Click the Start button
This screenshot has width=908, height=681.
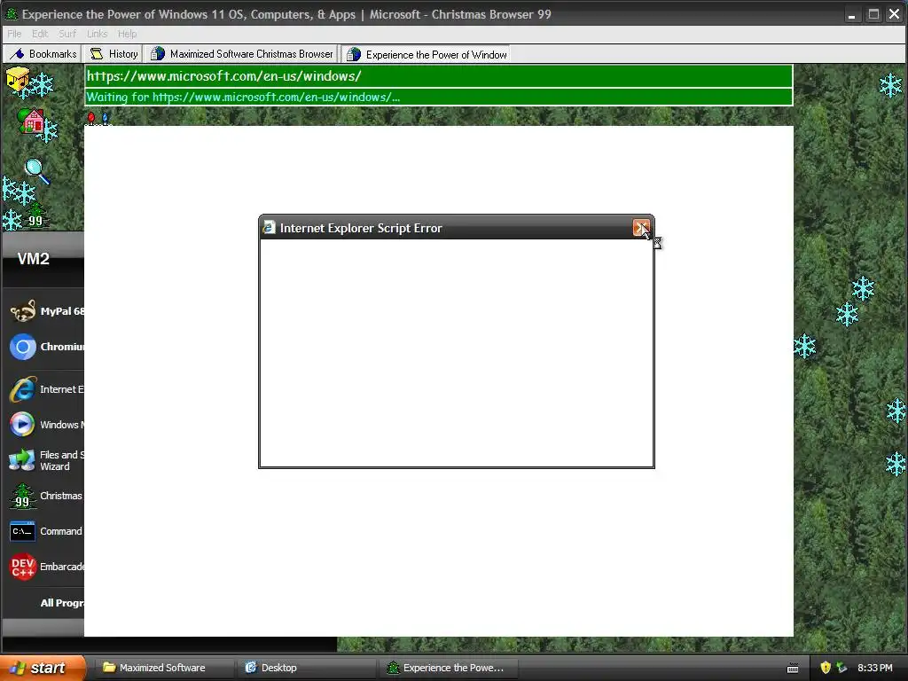coord(43,668)
